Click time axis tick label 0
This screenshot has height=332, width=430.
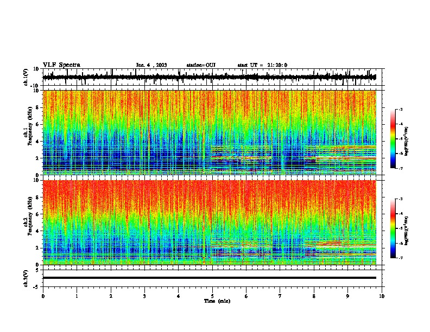43,296
